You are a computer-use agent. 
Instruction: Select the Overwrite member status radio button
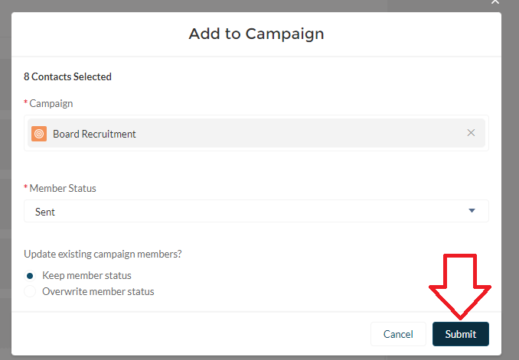point(30,291)
